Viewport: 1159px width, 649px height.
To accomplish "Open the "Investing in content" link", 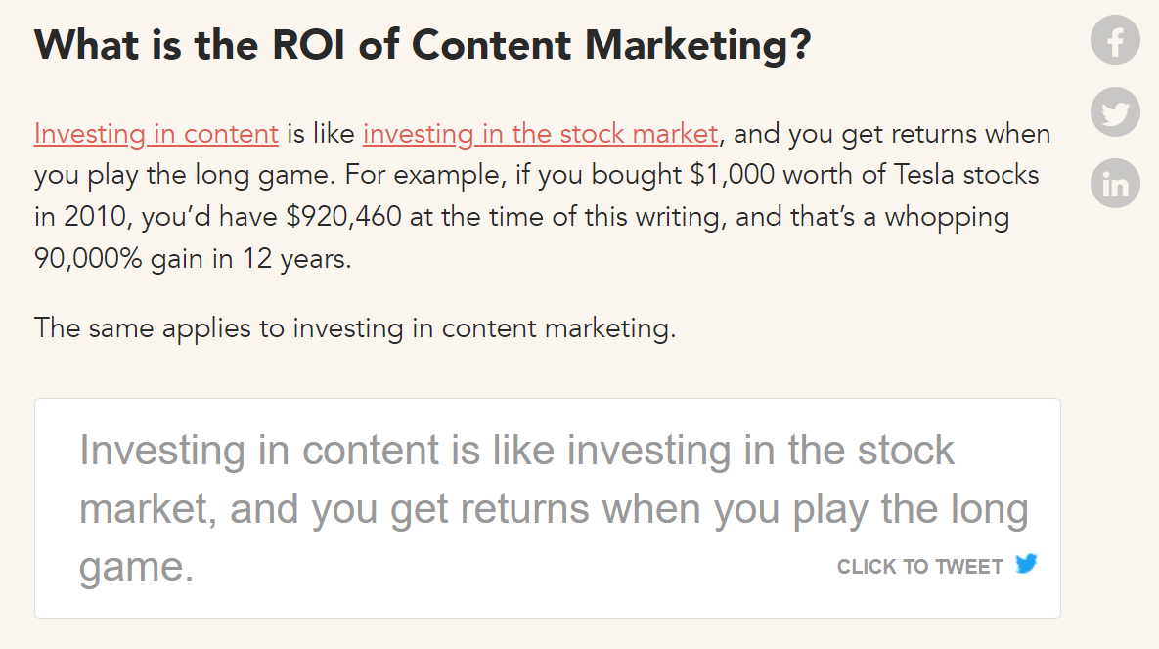I will (x=156, y=134).
